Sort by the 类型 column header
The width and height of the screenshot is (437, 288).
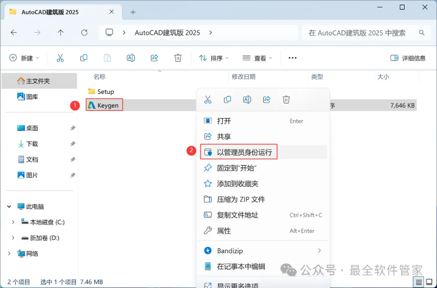click(x=317, y=76)
